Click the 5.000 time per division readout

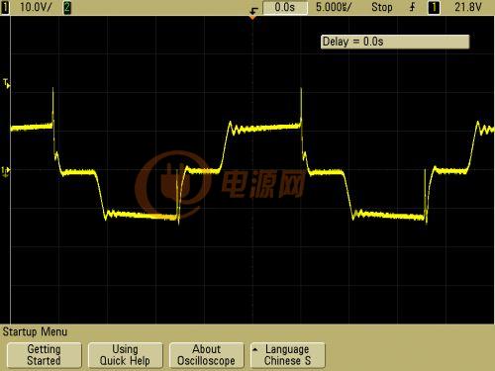coord(334,7)
